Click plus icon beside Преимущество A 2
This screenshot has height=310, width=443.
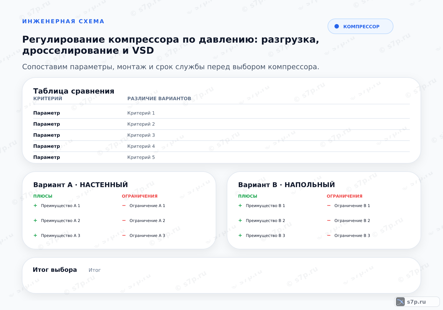(x=35, y=220)
